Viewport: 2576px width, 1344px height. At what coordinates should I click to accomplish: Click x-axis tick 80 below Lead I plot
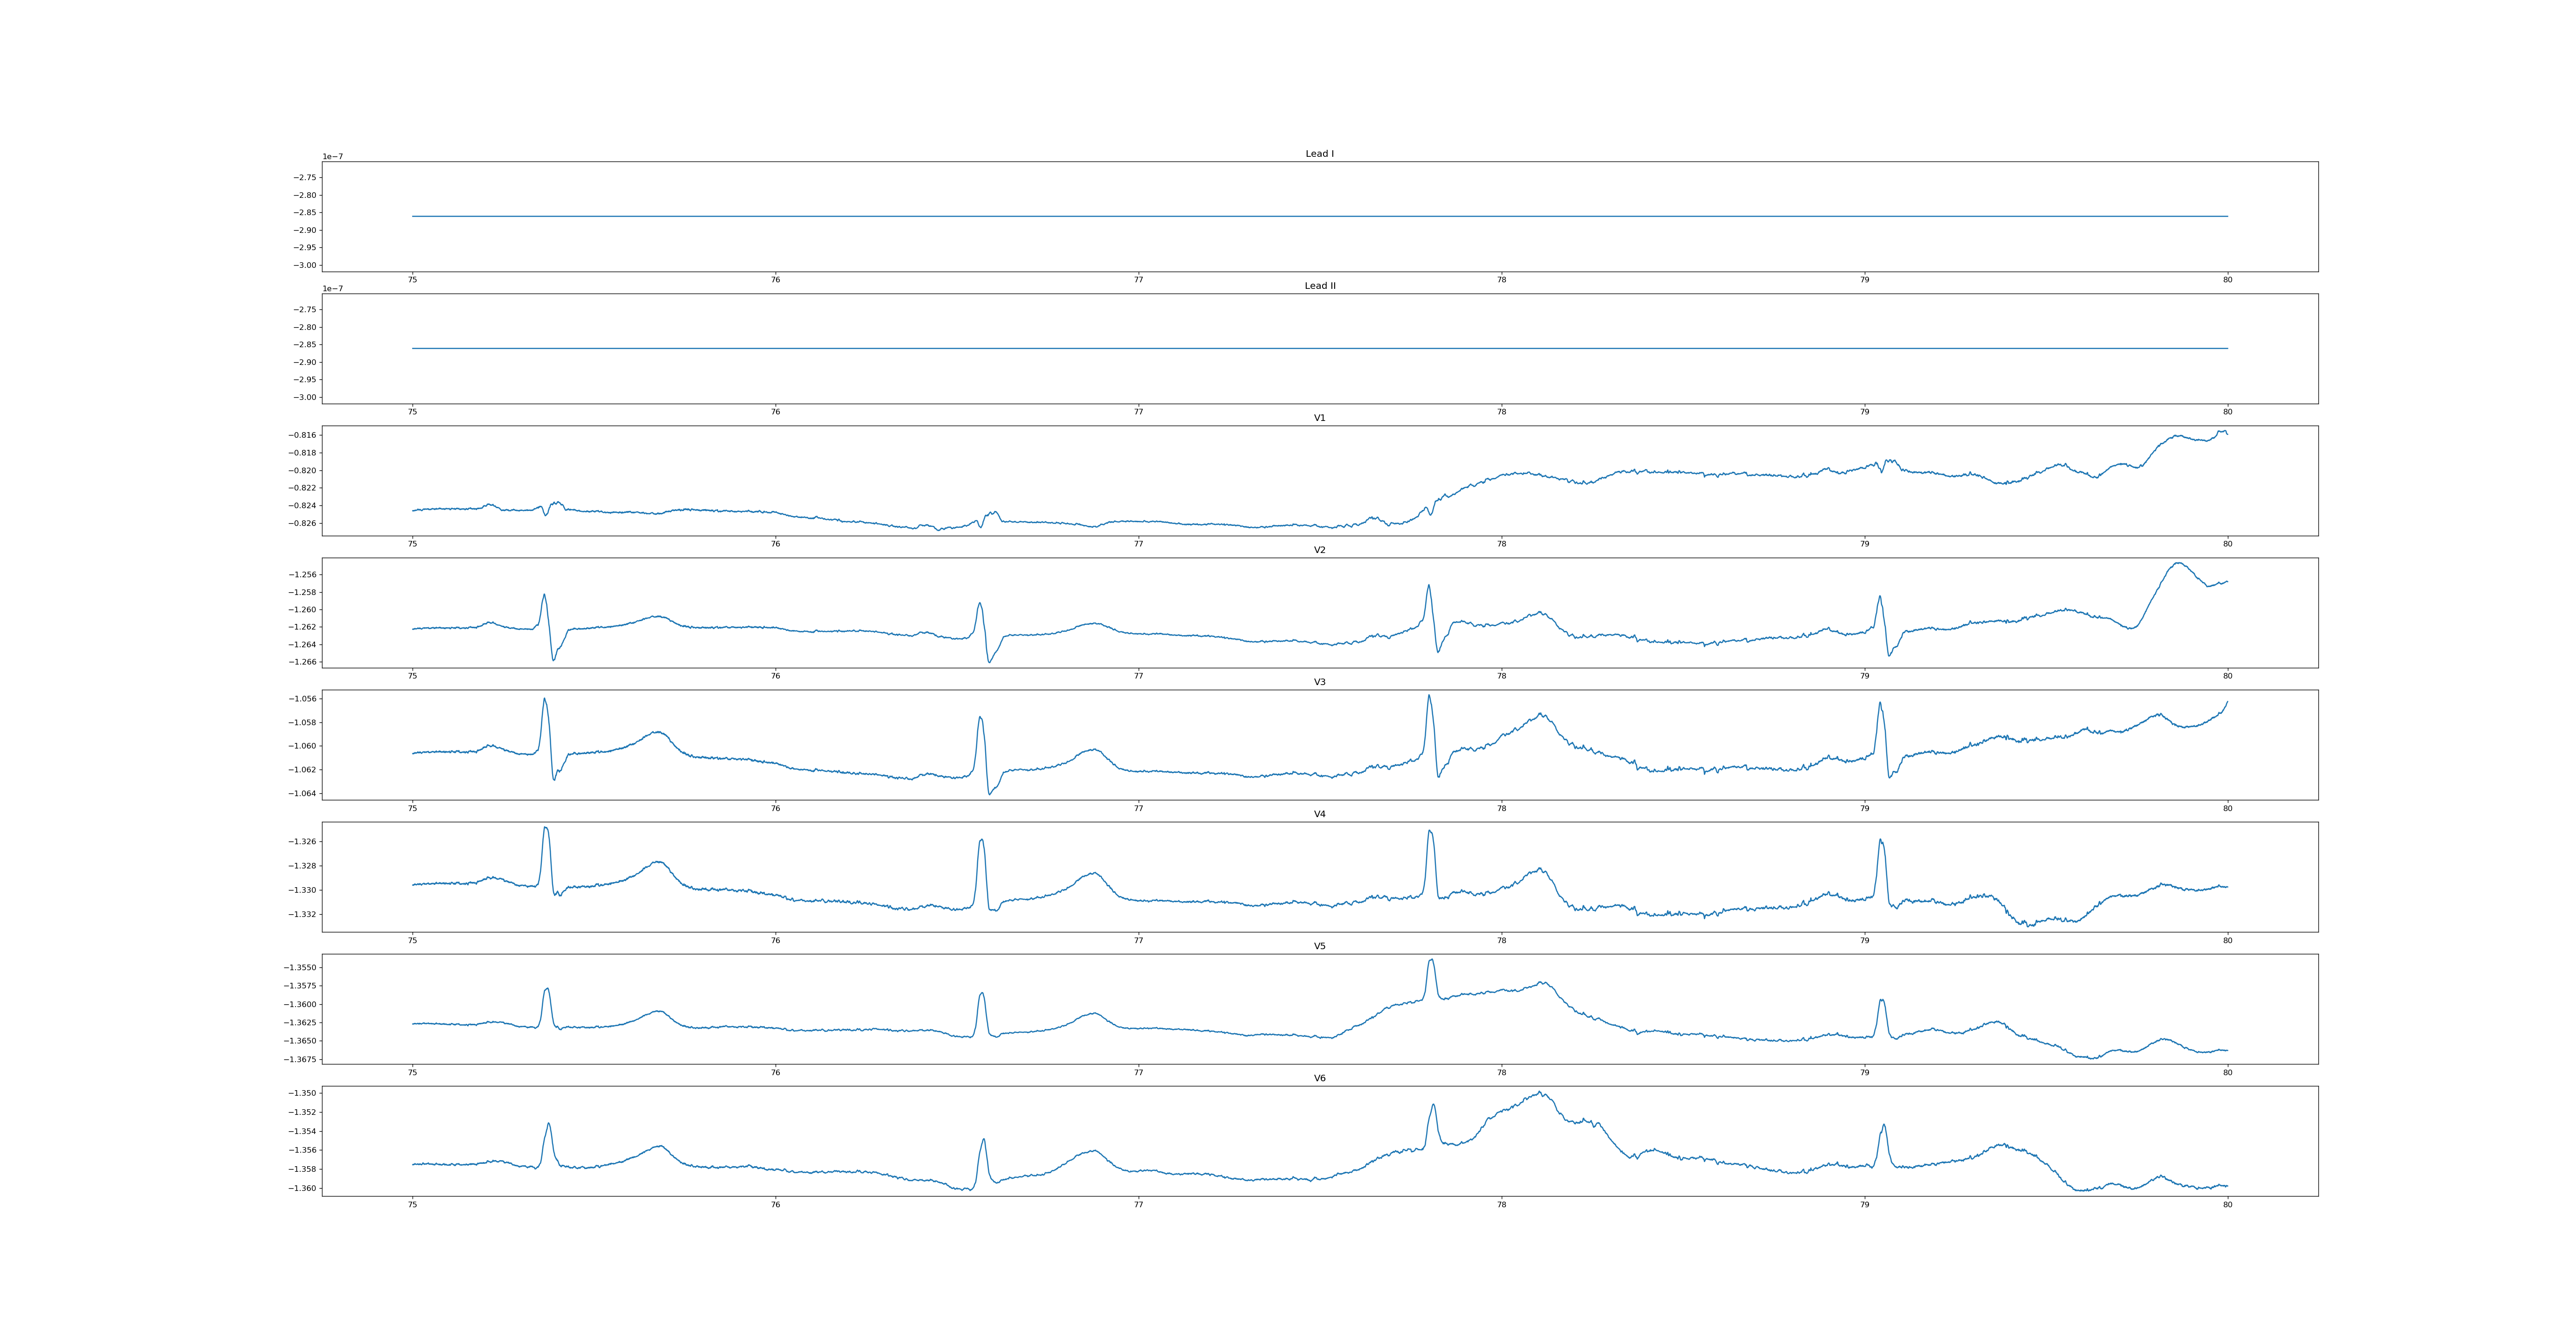2227,280
